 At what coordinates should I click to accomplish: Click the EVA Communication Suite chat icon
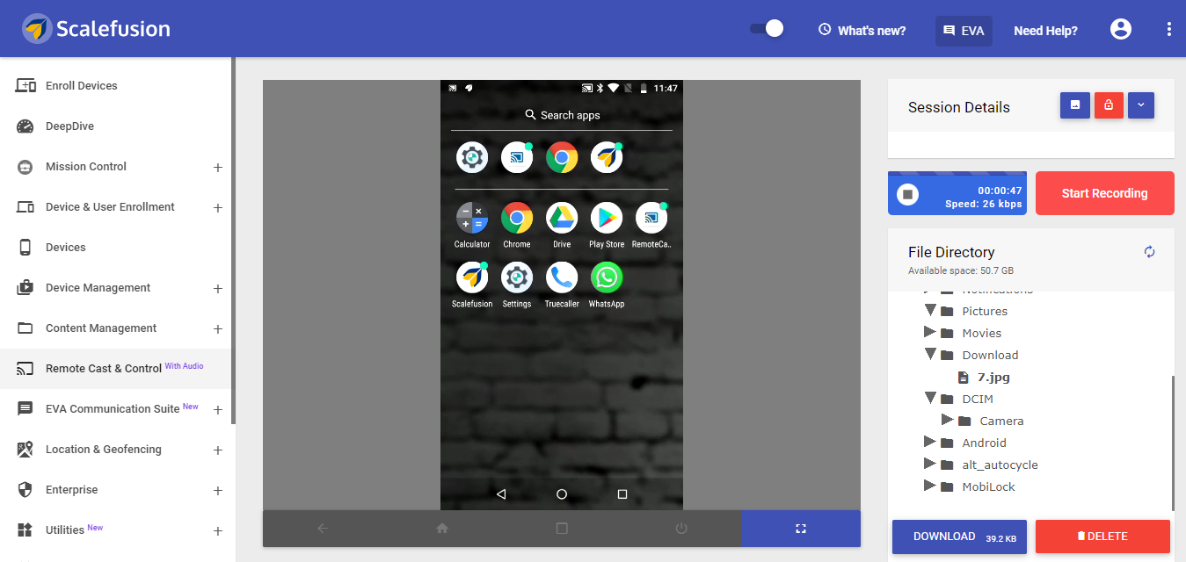coord(25,409)
